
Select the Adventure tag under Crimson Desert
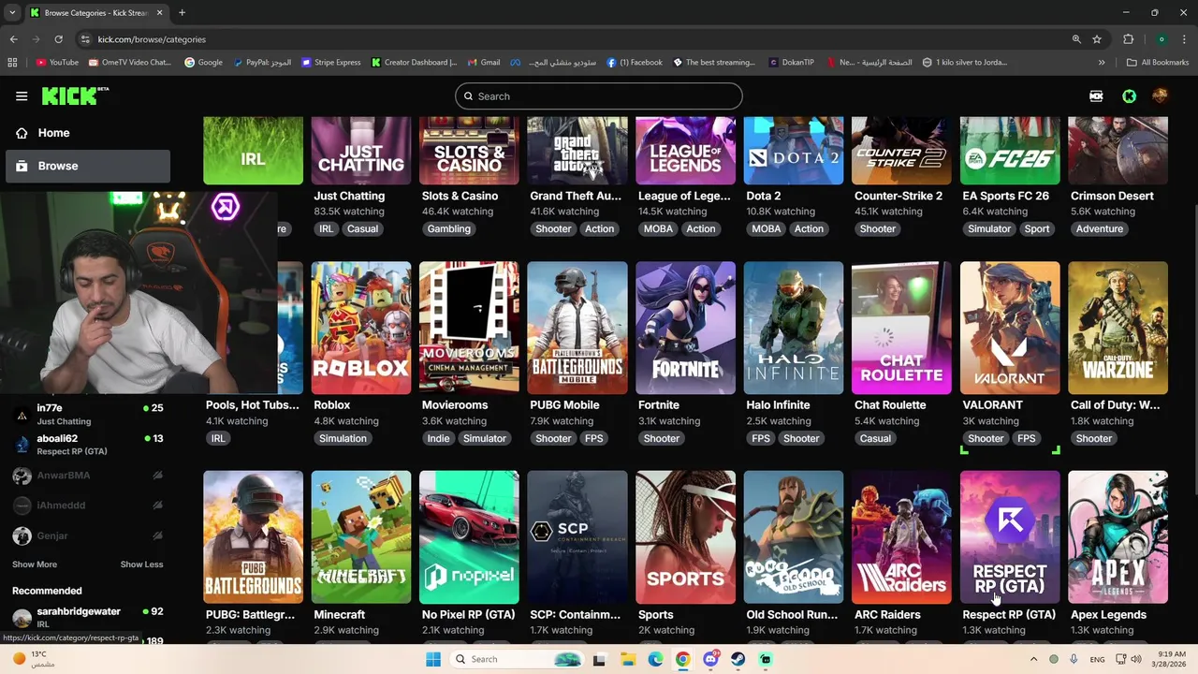(1100, 229)
